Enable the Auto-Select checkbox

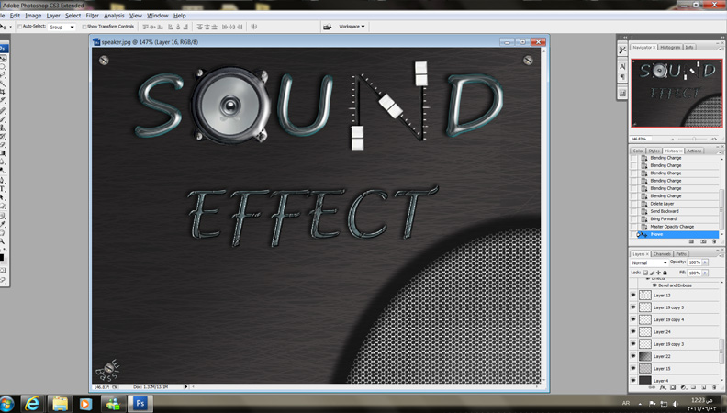click(x=19, y=27)
